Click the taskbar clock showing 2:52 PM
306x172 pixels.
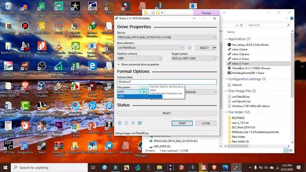click(287, 168)
